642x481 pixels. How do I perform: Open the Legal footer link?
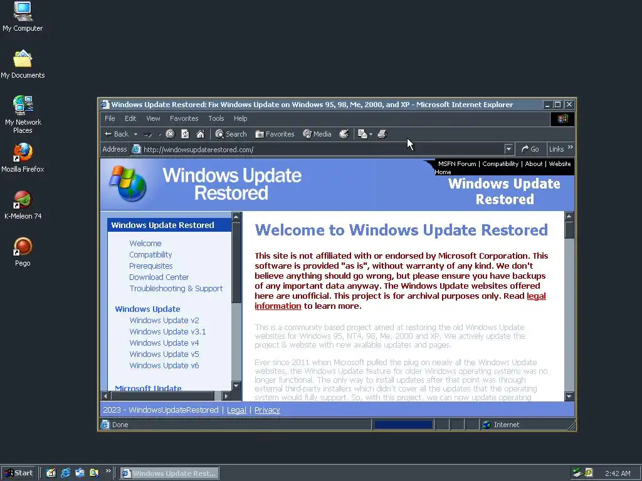(236, 410)
